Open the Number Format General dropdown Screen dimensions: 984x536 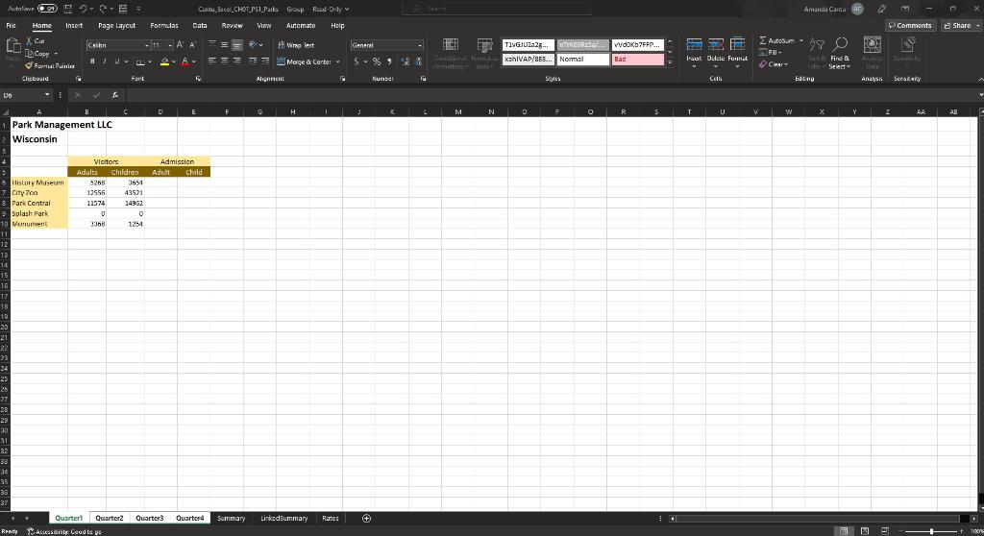(420, 45)
